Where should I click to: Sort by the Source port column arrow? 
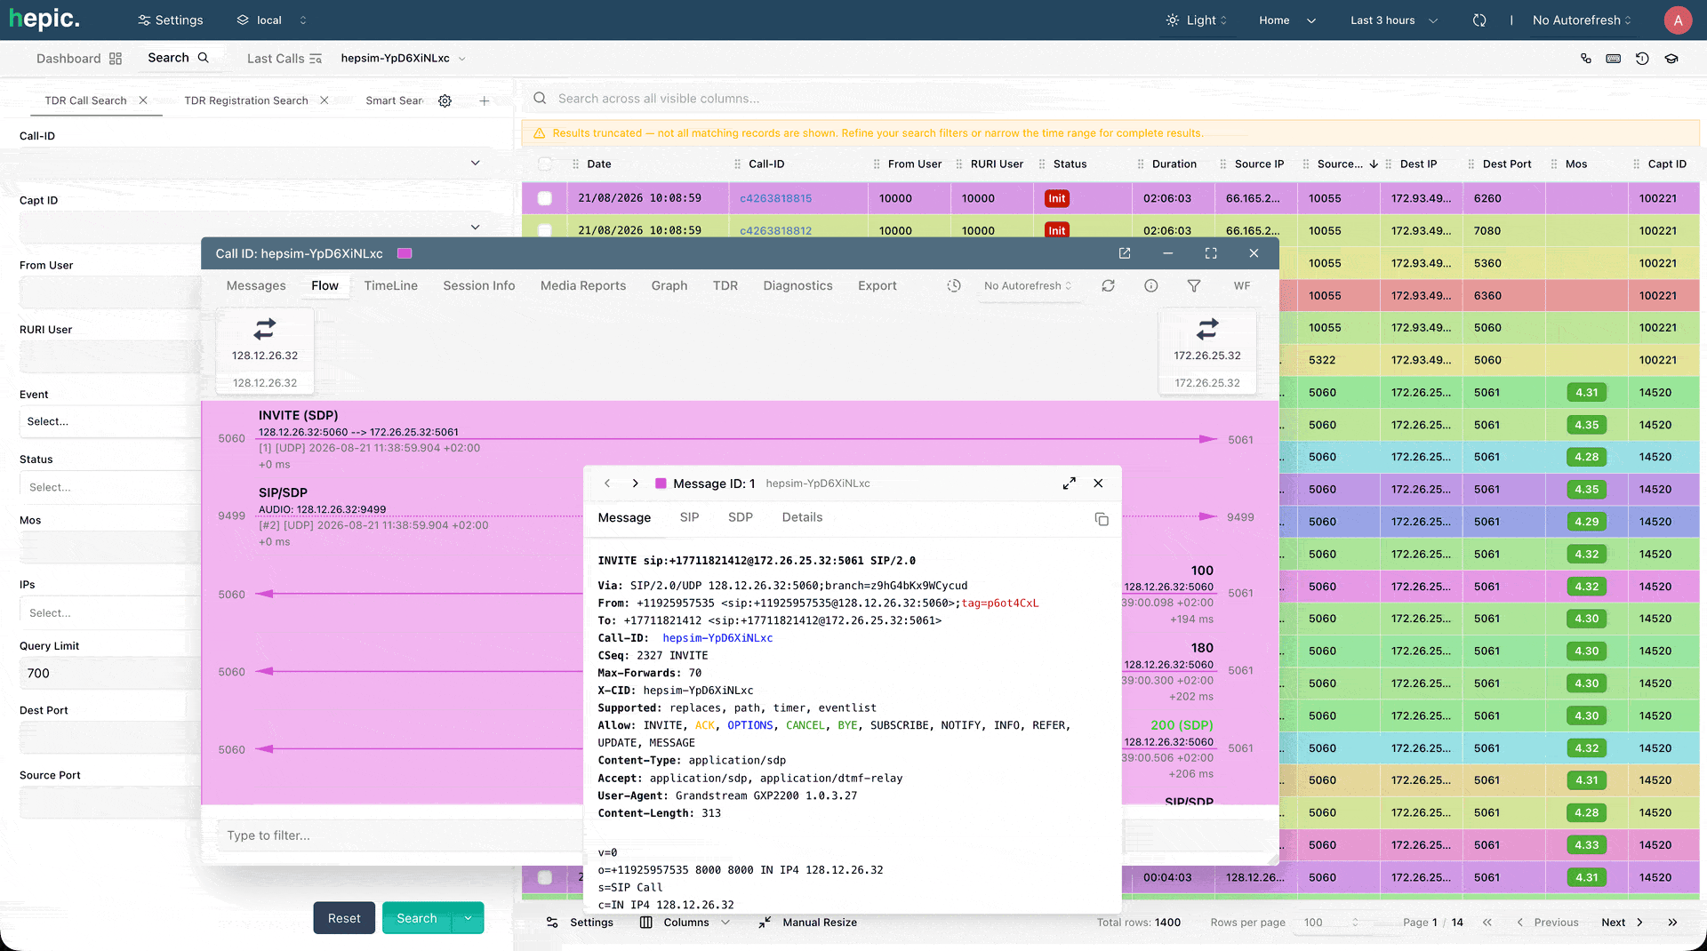coord(1374,164)
